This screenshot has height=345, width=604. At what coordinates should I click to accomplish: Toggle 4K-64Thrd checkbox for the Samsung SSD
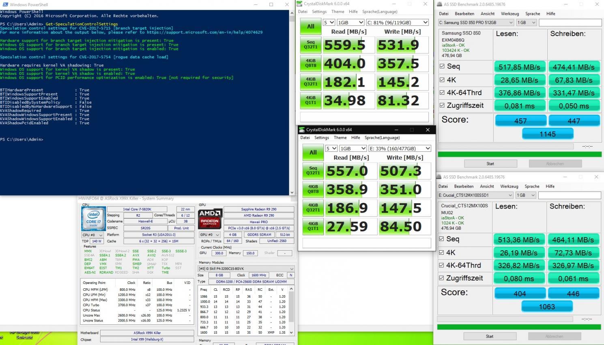tap(442, 92)
